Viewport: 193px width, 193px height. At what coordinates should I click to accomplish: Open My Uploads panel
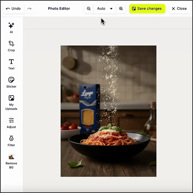coord(11,102)
